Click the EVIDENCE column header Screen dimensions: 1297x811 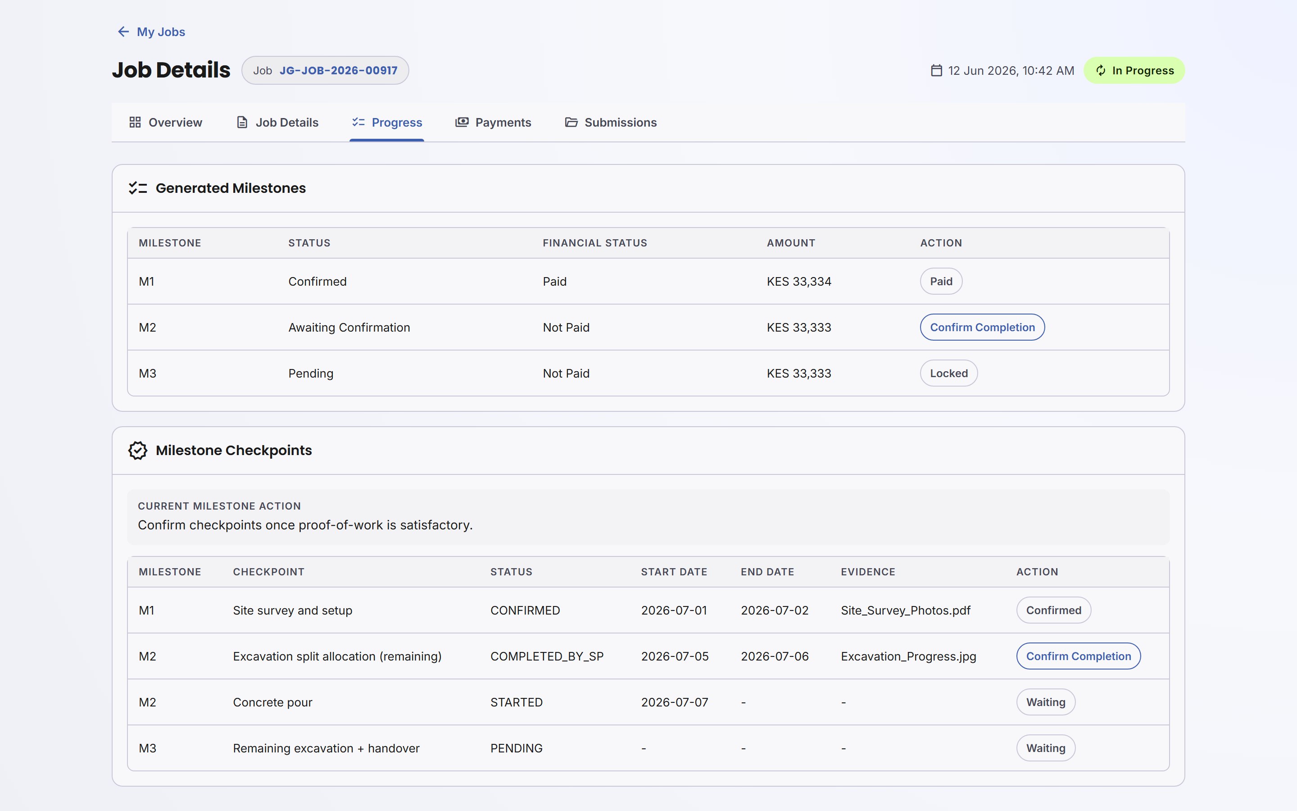868,572
